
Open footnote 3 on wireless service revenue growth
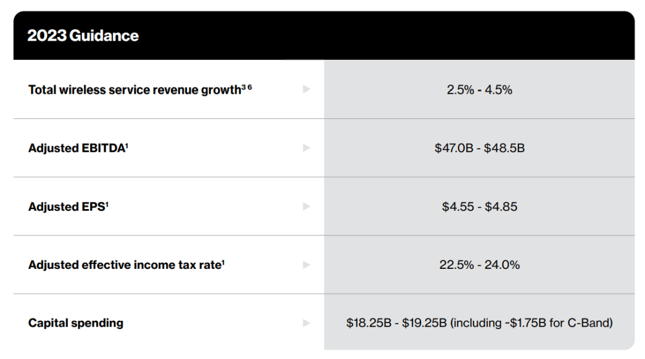pyautogui.click(x=243, y=87)
